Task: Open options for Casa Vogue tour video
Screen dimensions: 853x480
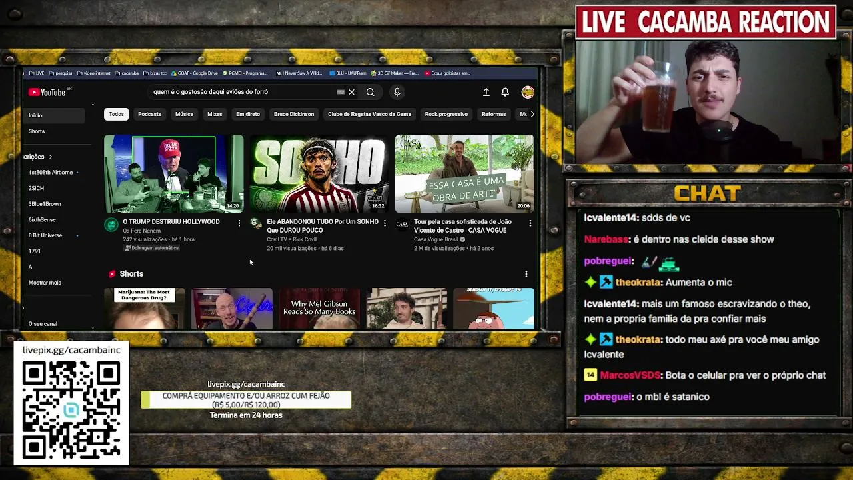Action: coord(530,223)
